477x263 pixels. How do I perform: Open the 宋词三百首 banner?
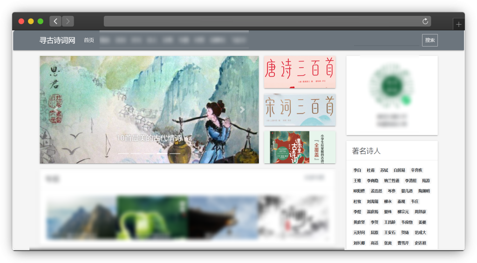coord(300,109)
